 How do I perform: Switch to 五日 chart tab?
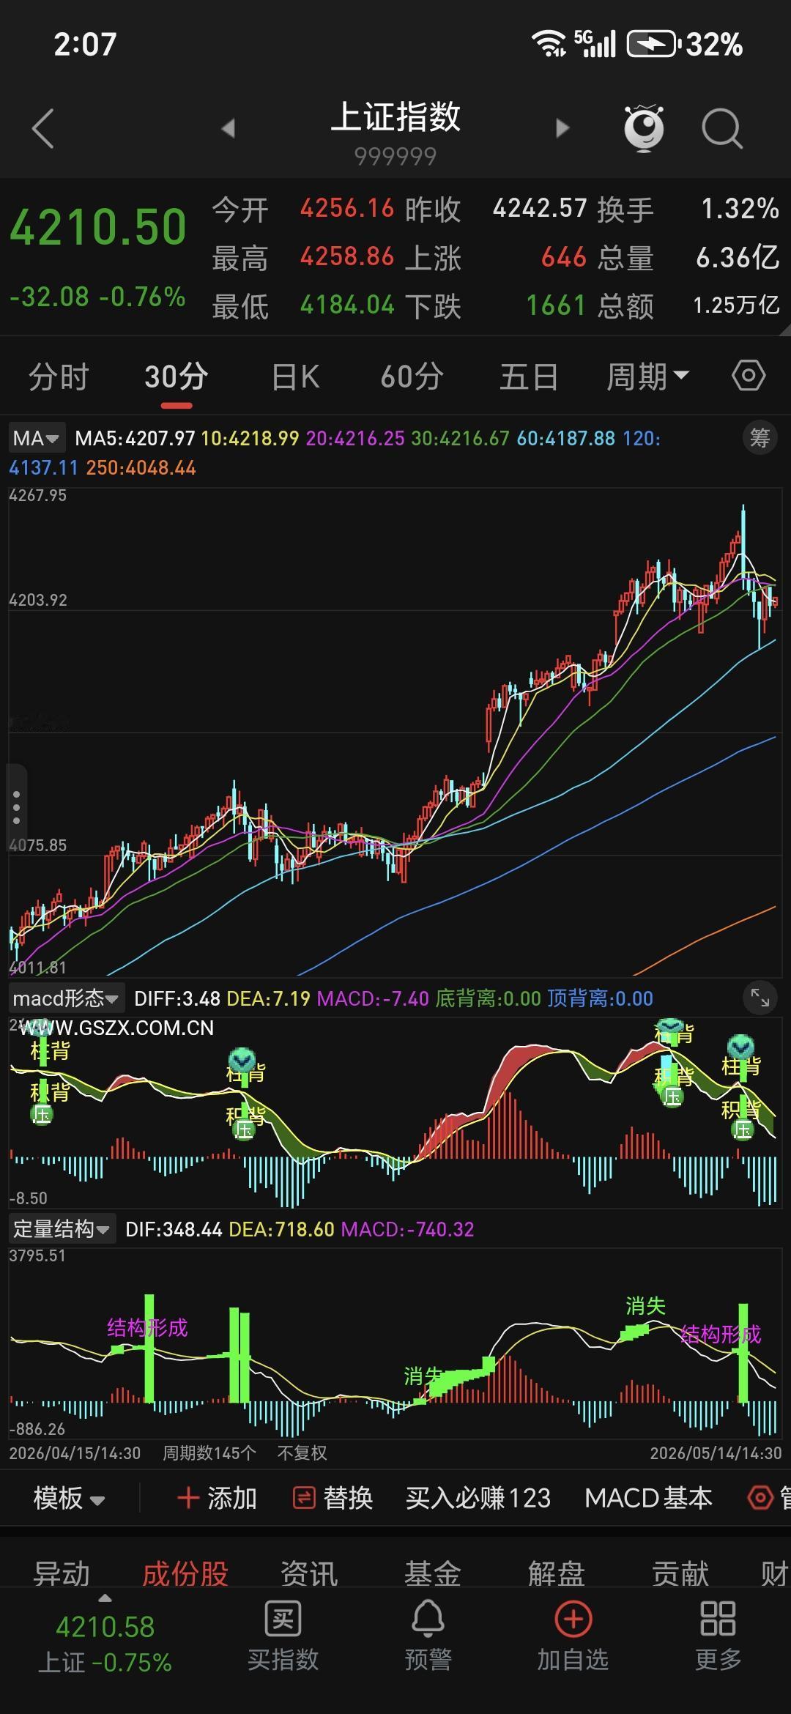point(529,376)
